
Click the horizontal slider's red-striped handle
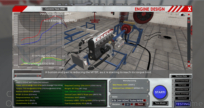pos(38,76)
